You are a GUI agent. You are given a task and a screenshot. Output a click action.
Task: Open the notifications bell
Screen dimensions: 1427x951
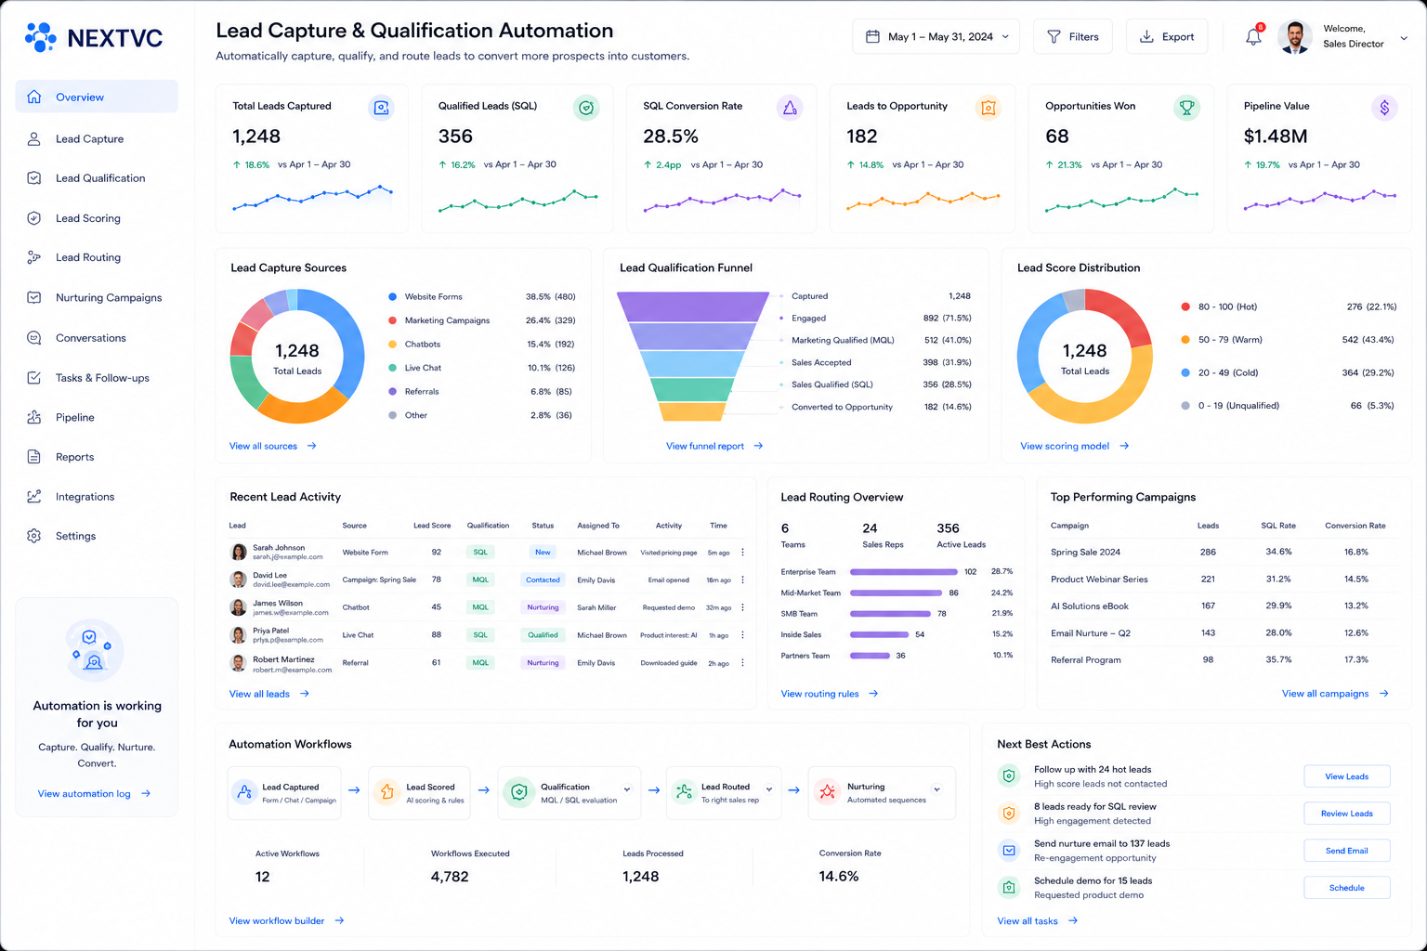click(1253, 37)
